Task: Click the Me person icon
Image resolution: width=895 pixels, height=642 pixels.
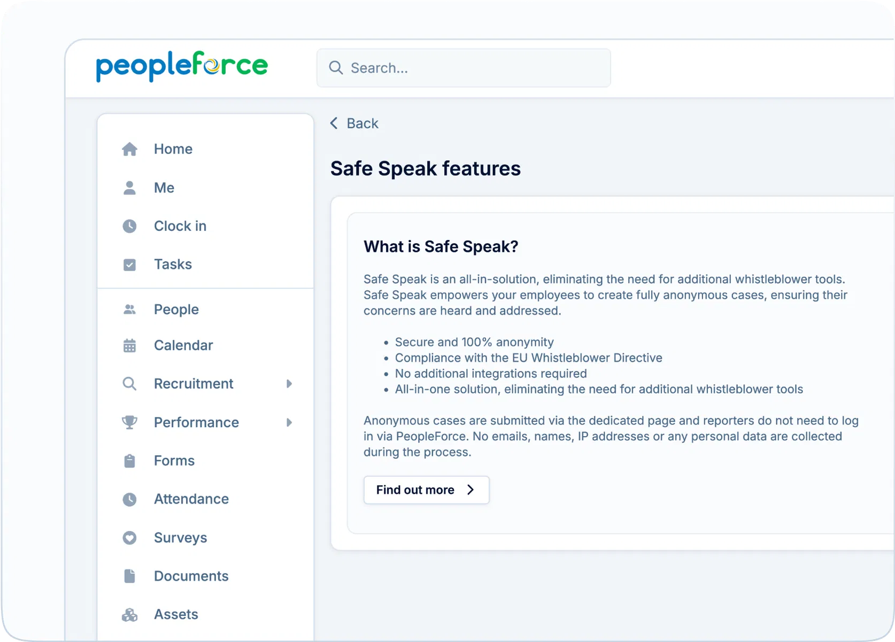Action: pyautogui.click(x=129, y=188)
